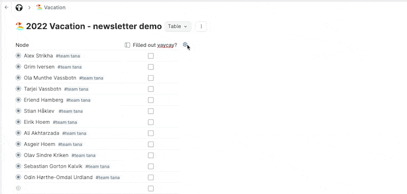
Task: Check the box for Sebastian Gorton Kalvik
Action: click(x=151, y=166)
